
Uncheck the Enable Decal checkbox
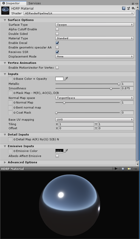point(57,43)
